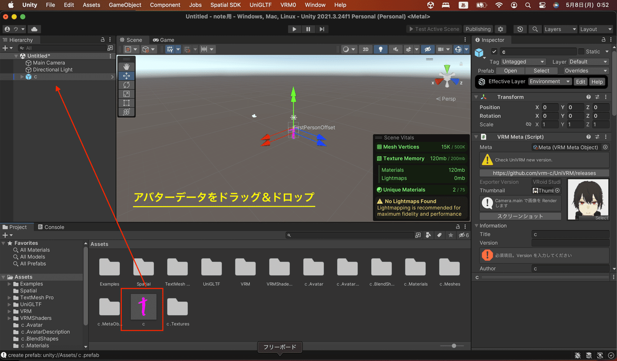The height and width of the screenshot is (361, 617).
Task: Toggle Scale constrain proportions link icon
Action: tap(528, 124)
